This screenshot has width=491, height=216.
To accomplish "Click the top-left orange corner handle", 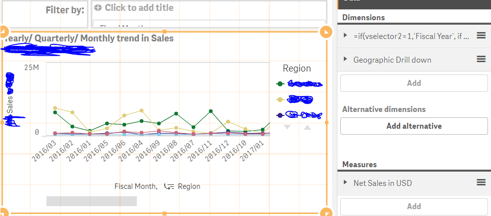I will click(3, 32).
